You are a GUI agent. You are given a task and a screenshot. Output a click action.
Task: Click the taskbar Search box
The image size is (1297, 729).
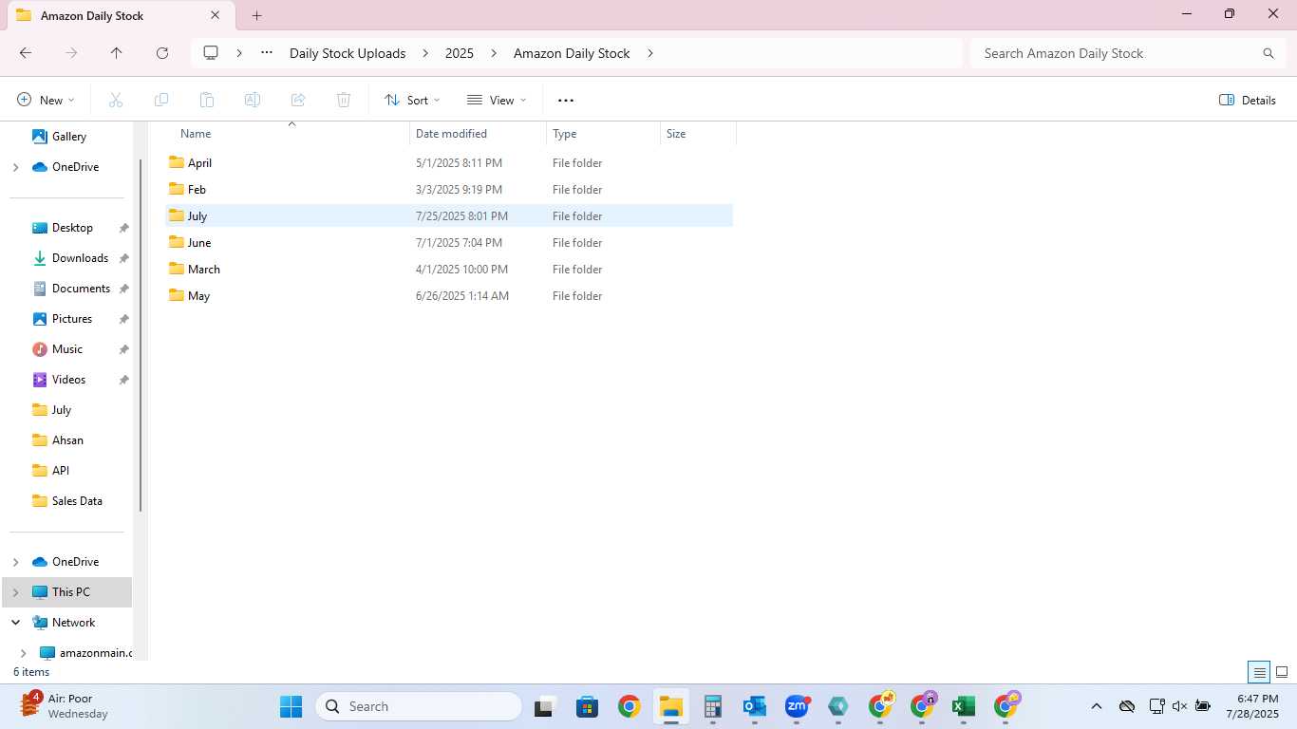tap(419, 706)
